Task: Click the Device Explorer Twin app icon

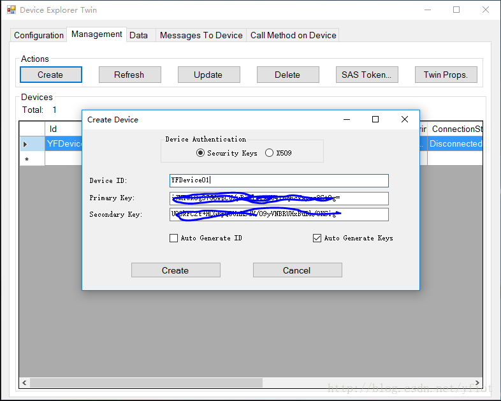Action: pos(11,10)
